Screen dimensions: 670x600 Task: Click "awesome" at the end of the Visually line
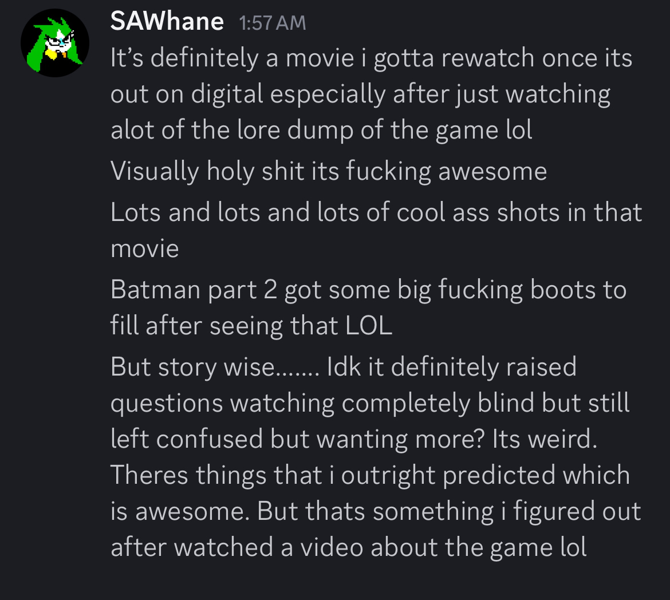(492, 171)
